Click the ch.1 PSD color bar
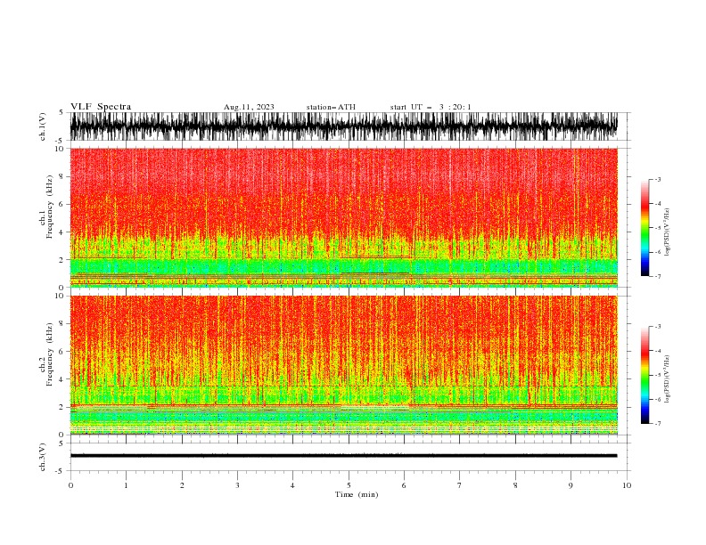 click(x=644, y=228)
